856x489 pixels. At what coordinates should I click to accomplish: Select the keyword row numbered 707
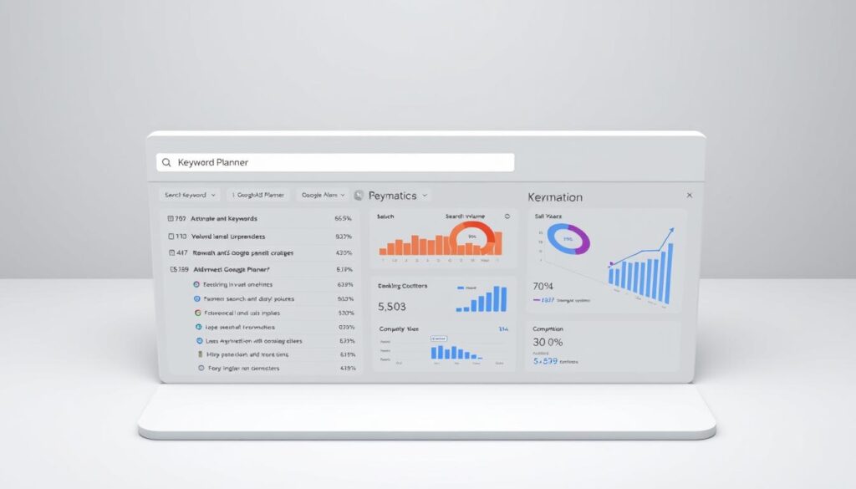pyautogui.click(x=260, y=218)
